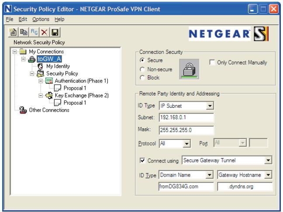The image size is (283, 212).
Task: Click the New Connection toolbar icon
Action: (13, 32)
